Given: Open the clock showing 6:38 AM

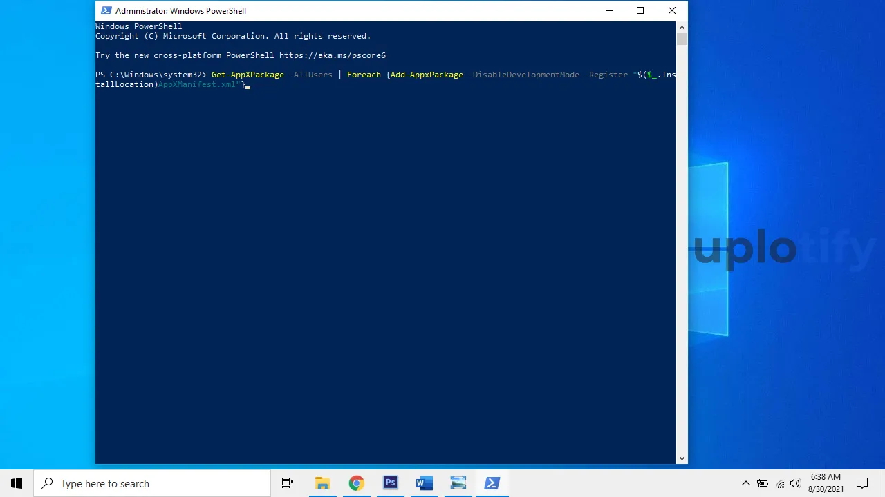Looking at the screenshot, I should point(826,483).
